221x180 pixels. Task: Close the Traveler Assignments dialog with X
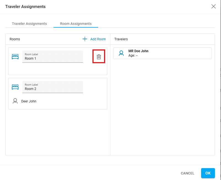tap(213, 7)
